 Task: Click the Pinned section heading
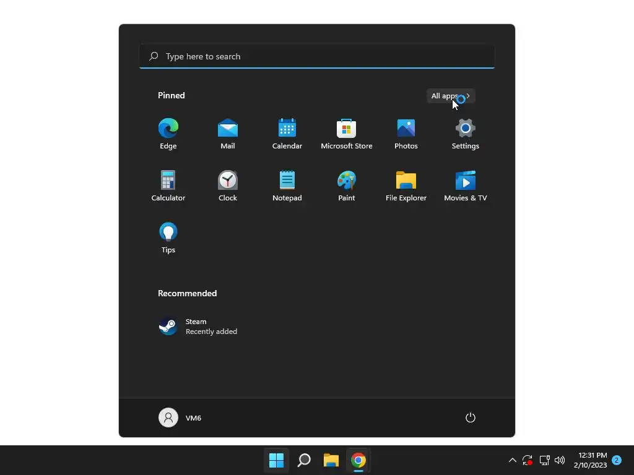pos(172,95)
